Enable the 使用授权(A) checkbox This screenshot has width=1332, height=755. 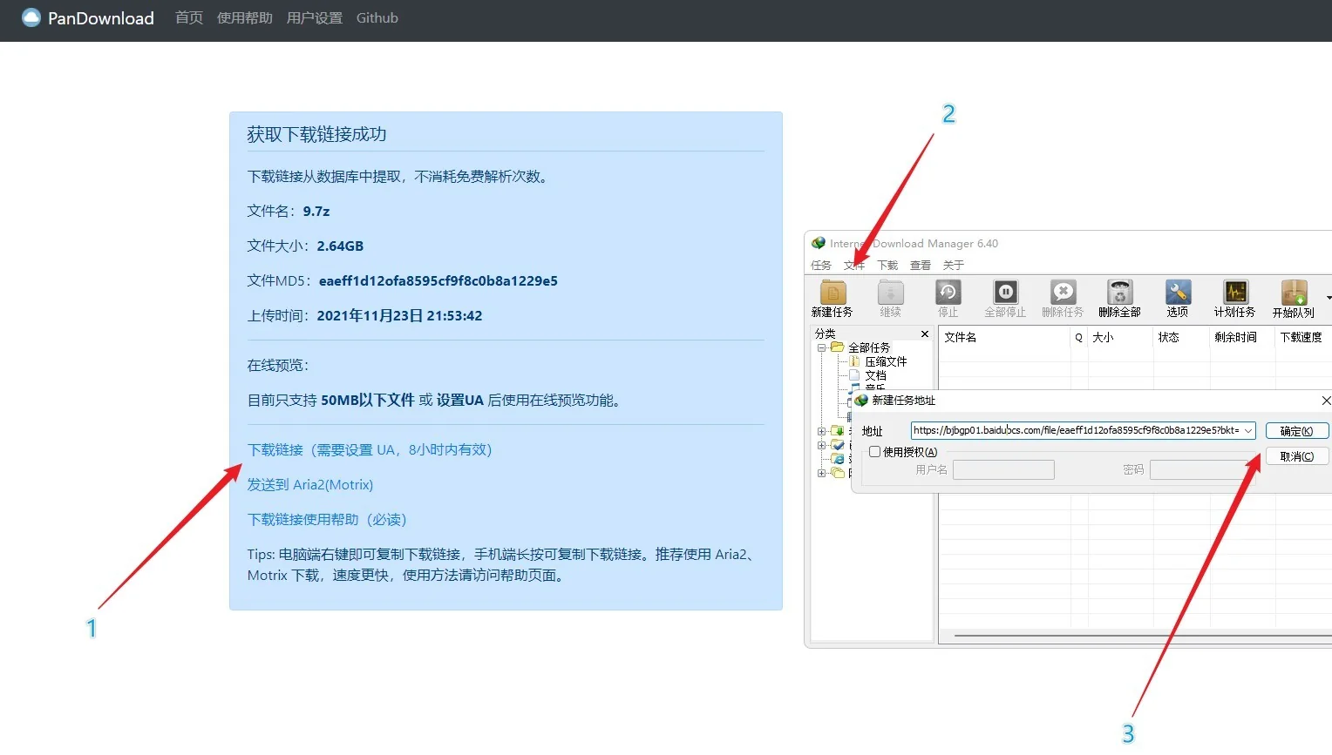(x=874, y=452)
